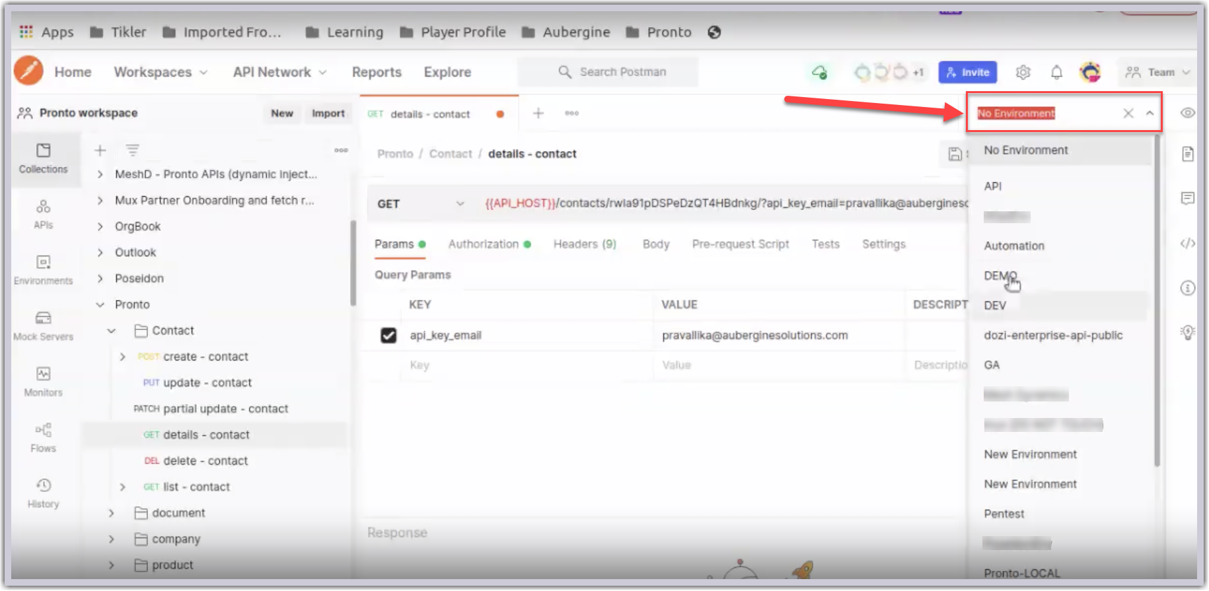Open the Collections sidebar panel

click(x=44, y=158)
